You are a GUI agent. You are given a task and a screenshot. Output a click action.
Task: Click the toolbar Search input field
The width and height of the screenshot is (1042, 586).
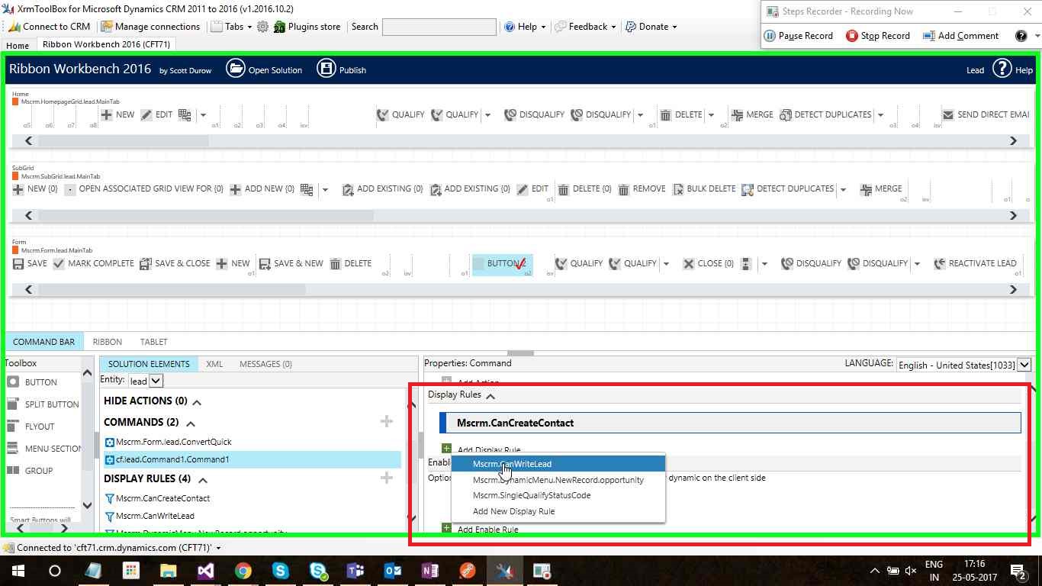tap(439, 27)
